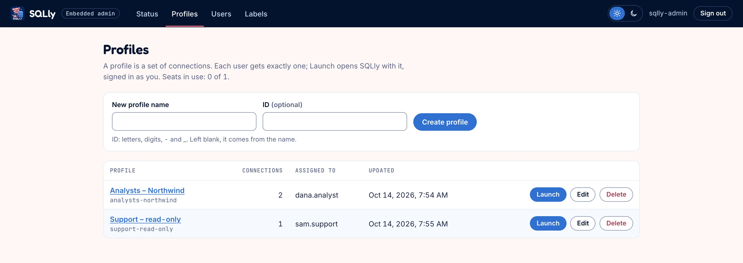The height and width of the screenshot is (263, 743).
Task: Open the Status tab
Action: (x=147, y=14)
